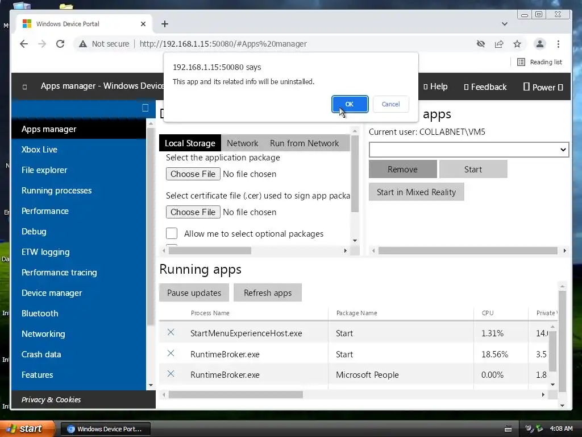The image size is (582, 437).
Task: Click the browser forward arrow
Action: pos(42,44)
